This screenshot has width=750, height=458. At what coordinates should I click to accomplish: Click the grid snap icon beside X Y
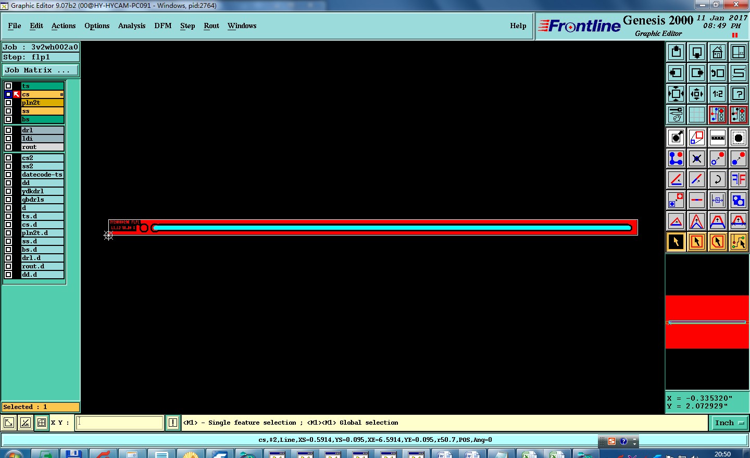[x=42, y=423]
